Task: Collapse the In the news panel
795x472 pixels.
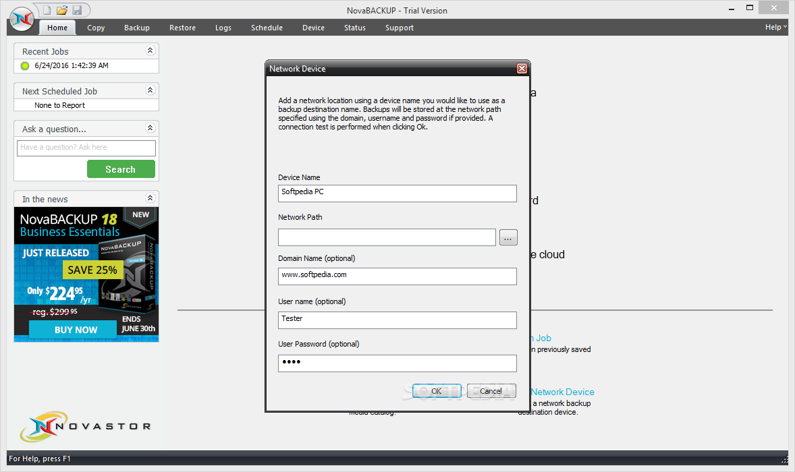Action: pyautogui.click(x=150, y=198)
